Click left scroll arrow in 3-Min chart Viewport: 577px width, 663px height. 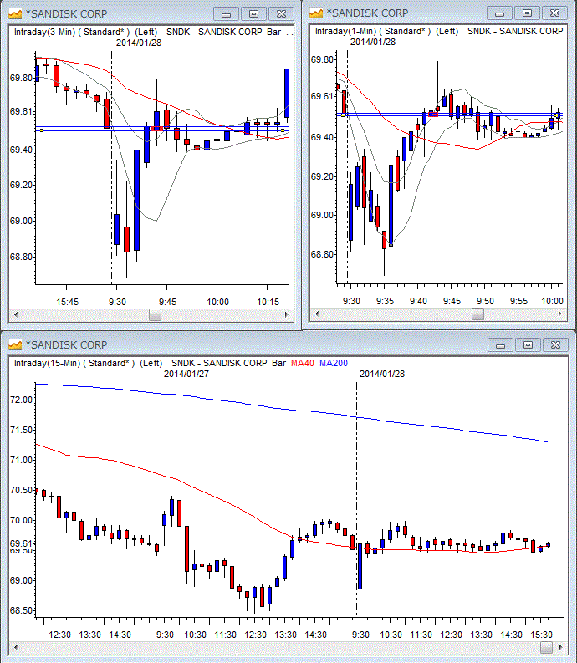(16, 314)
